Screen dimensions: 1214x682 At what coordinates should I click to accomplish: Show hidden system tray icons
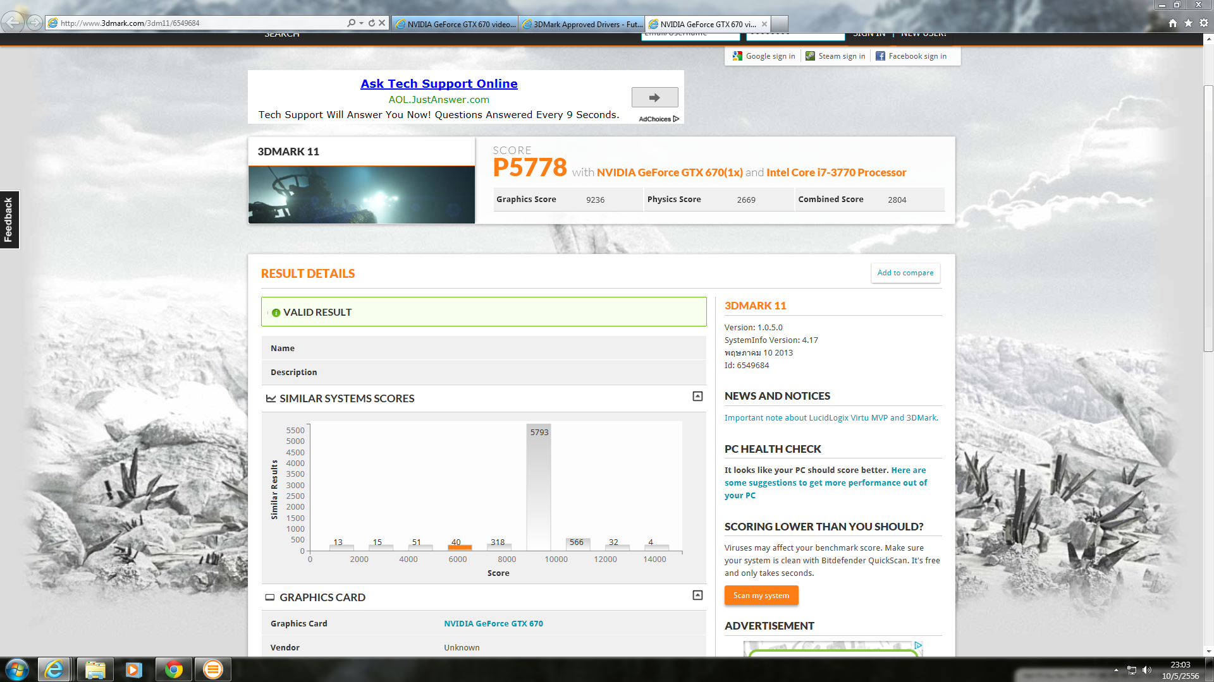(x=1116, y=670)
